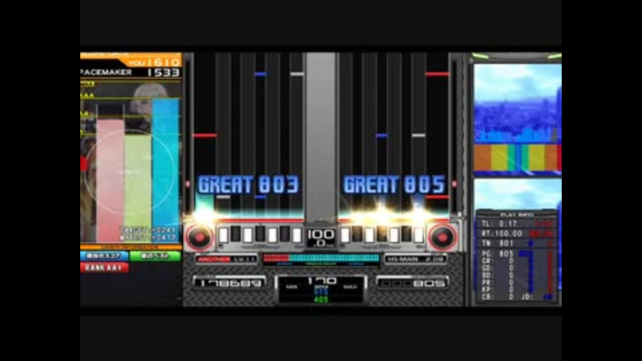Click the colored density graph under the video
The width and height of the screenshot is (642, 361).
coord(518,157)
